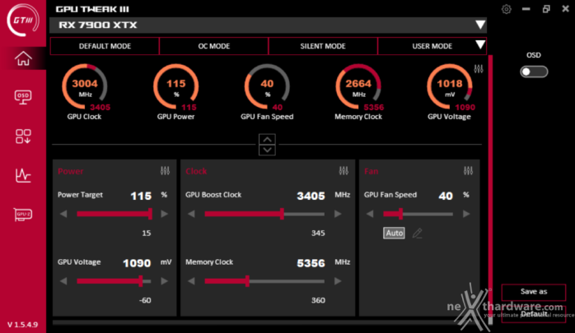Open Fan panel settings icon
The height and width of the screenshot is (333, 575).
pos(468,171)
